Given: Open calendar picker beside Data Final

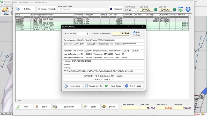Looking at the screenshot, I should [175, 10].
